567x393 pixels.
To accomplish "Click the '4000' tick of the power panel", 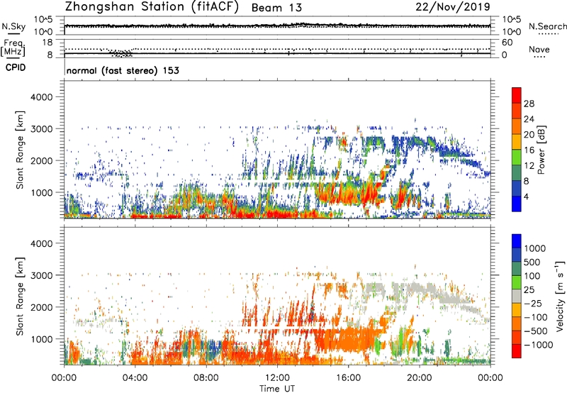I will [x=41, y=97].
